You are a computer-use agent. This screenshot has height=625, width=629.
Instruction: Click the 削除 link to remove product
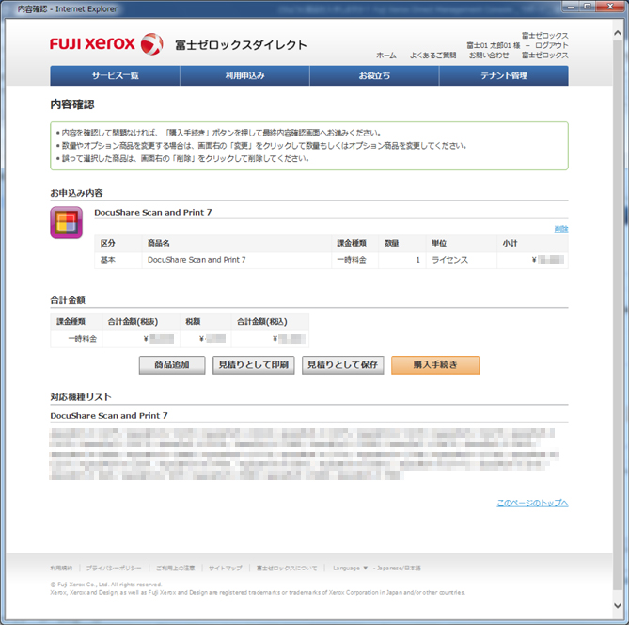[560, 229]
